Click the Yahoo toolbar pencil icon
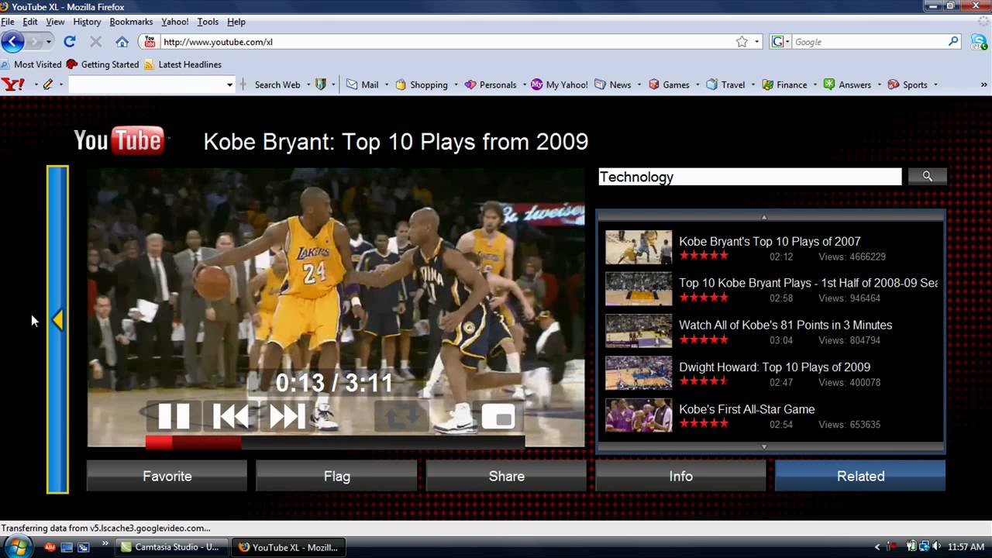The image size is (992, 558). 48,84
